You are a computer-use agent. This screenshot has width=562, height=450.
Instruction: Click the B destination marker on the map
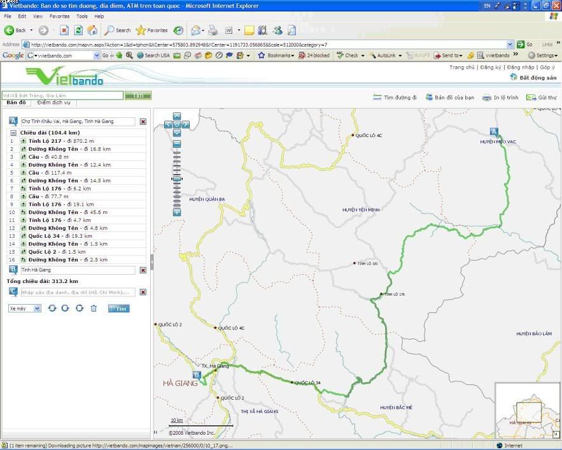[197, 375]
